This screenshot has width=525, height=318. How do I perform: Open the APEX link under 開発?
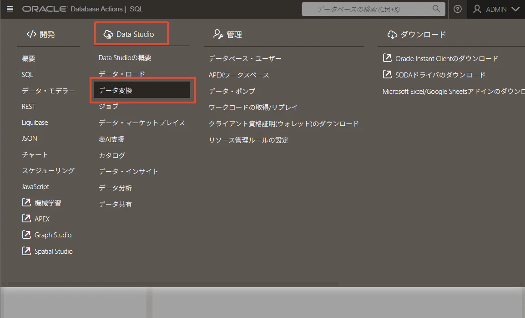pyautogui.click(x=42, y=219)
